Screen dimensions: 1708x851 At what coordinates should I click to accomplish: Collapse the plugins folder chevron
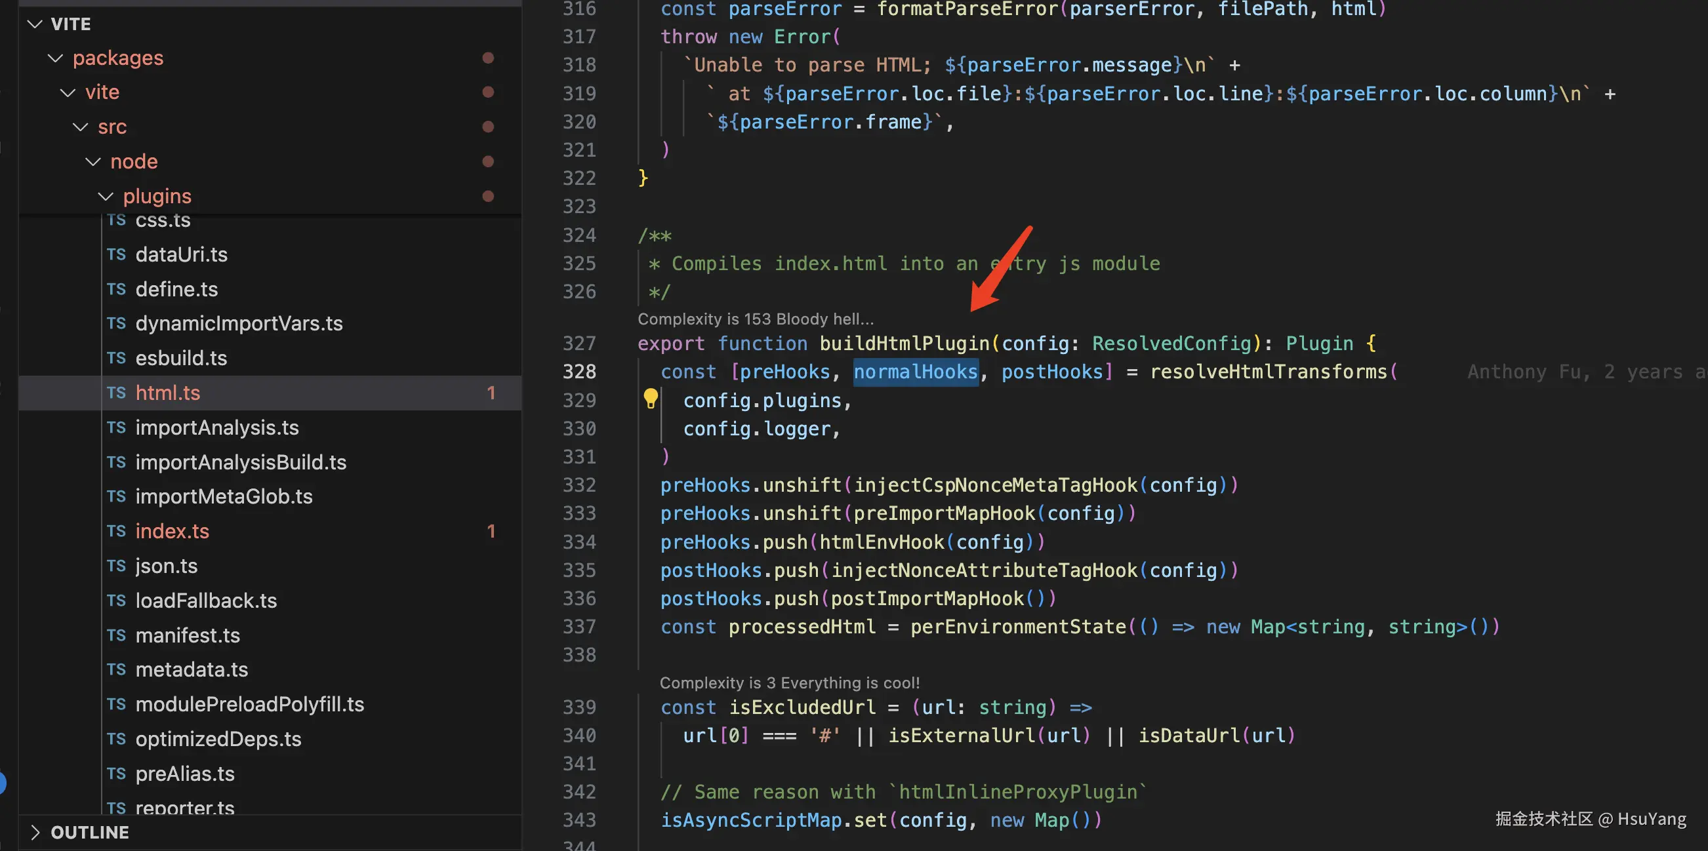[106, 196]
